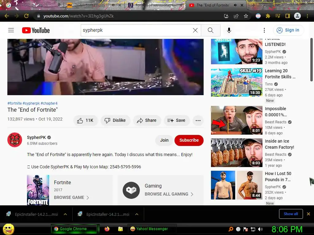Open the Extensions puzzle piece menu
The width and height of the screenshot is (314, 235).
[x=268, y=16]
